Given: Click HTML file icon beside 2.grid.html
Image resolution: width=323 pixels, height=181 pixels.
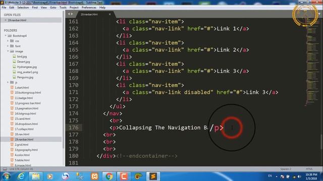Looking at the screenshot, I should (12, 144).
